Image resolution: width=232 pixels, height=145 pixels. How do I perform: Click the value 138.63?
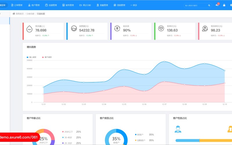coord(172,30)
